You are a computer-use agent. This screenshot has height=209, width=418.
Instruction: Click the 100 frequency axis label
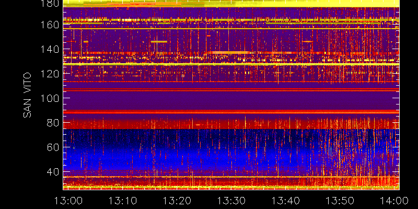pos(50,98)
